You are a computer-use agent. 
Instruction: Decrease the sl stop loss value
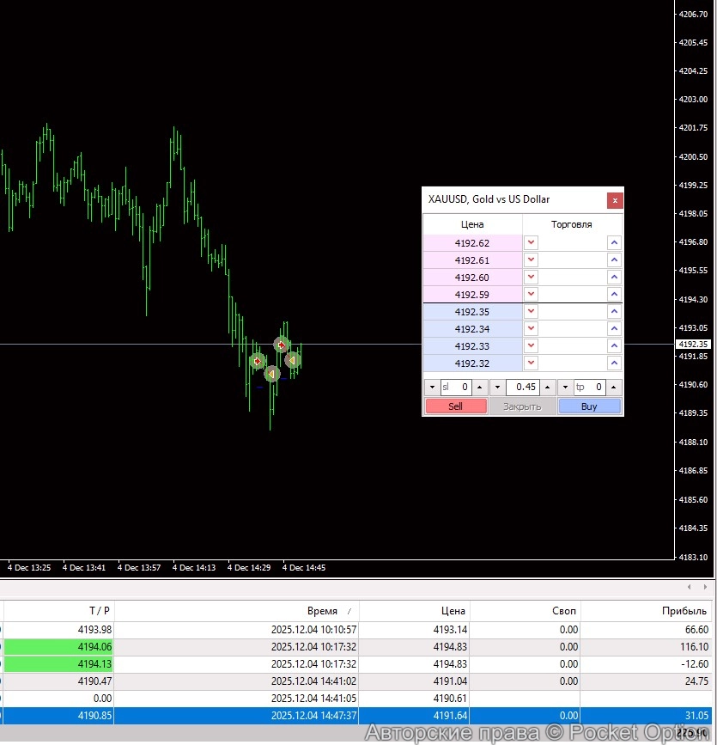(x=432, y=388)
